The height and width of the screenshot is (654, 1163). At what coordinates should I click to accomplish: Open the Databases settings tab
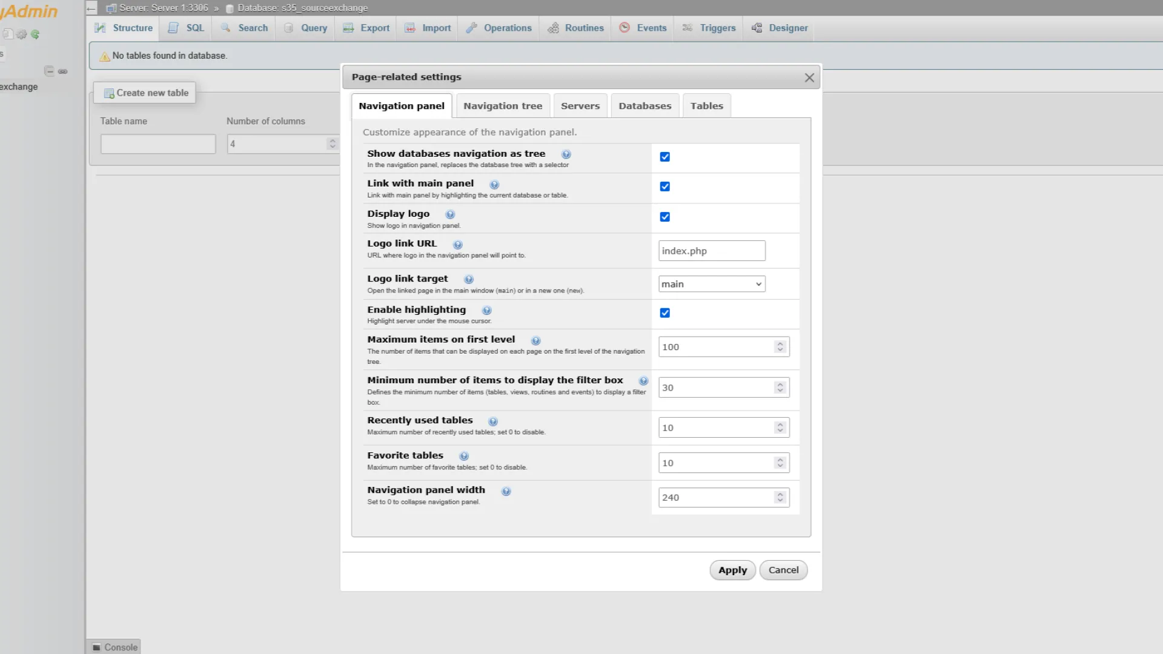(644, 106)
